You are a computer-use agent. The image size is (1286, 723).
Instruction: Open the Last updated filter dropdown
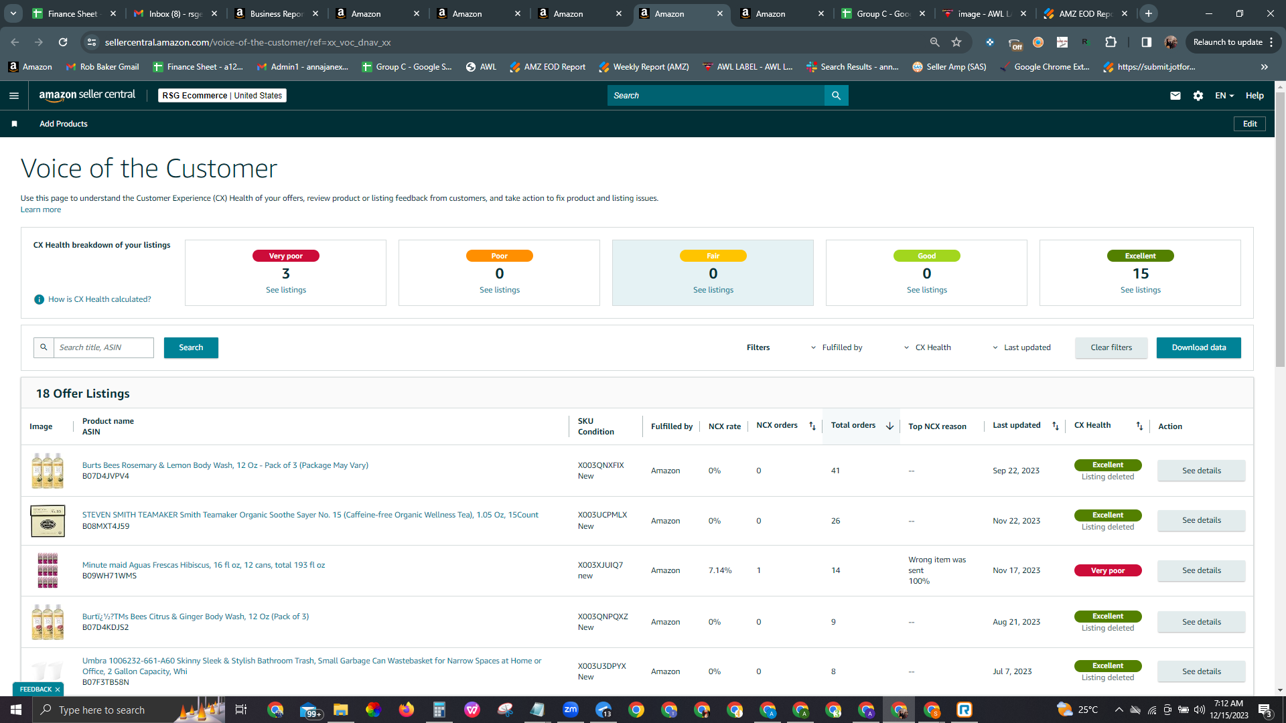pos(1021,347)
